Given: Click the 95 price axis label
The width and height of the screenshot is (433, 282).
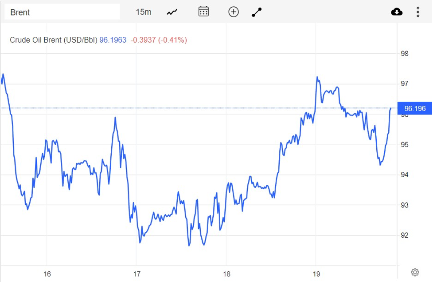Looking at the screenshot, I should [x=404, y=145].
